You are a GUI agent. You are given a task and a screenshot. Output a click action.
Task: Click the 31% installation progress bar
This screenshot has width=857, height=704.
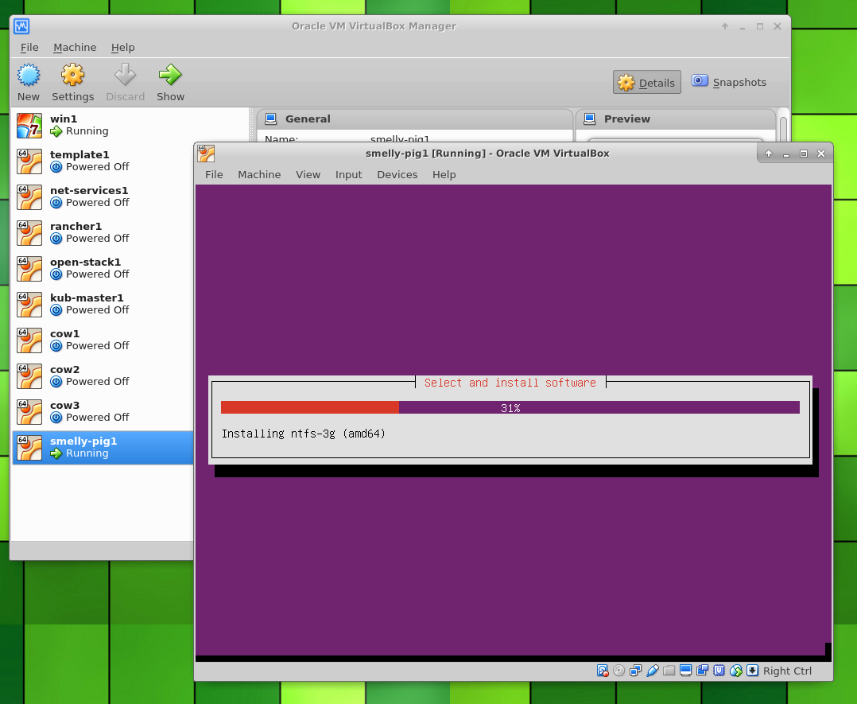click(x=510, y=407)
